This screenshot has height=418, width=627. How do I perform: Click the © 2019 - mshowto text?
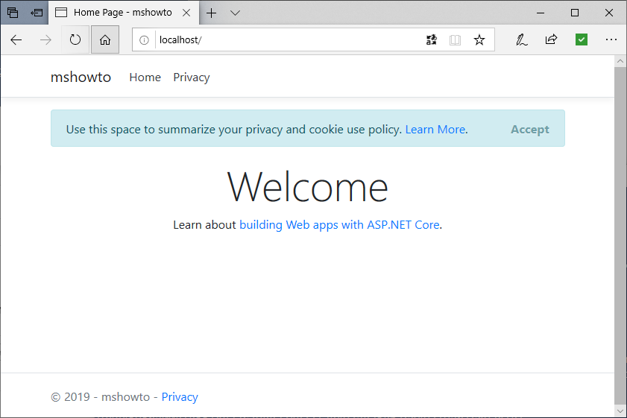point(101,397)
